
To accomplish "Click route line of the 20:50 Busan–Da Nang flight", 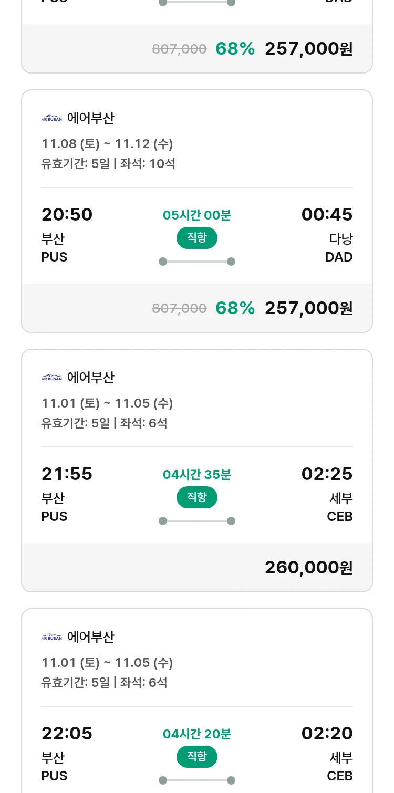I will (x=197, y=262).
